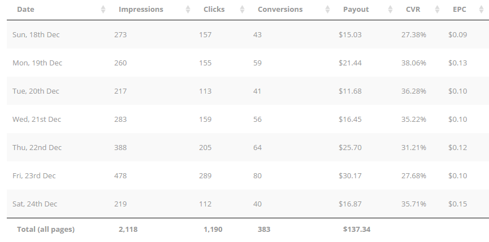The width and height of the screenshot is (489, 242).
Task: Click the Impressions column sort arrows
Action: 188,10
